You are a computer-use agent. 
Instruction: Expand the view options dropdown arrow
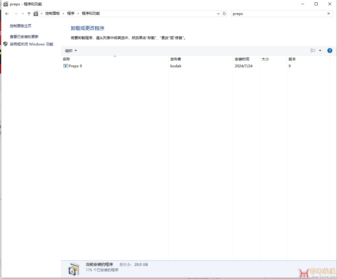click(320, 51)
